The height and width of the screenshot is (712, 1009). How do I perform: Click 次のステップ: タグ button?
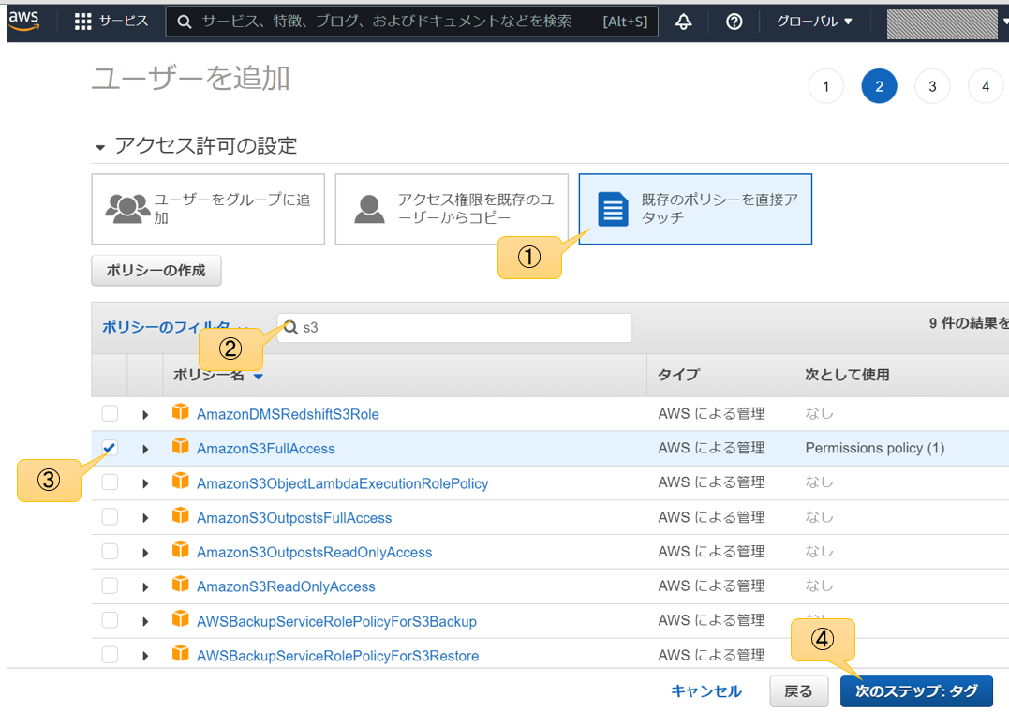point(916,691)
